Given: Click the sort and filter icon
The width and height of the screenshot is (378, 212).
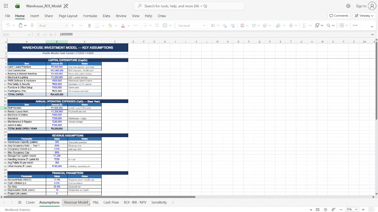Looking at the screenshot, I should click(317, 26).
